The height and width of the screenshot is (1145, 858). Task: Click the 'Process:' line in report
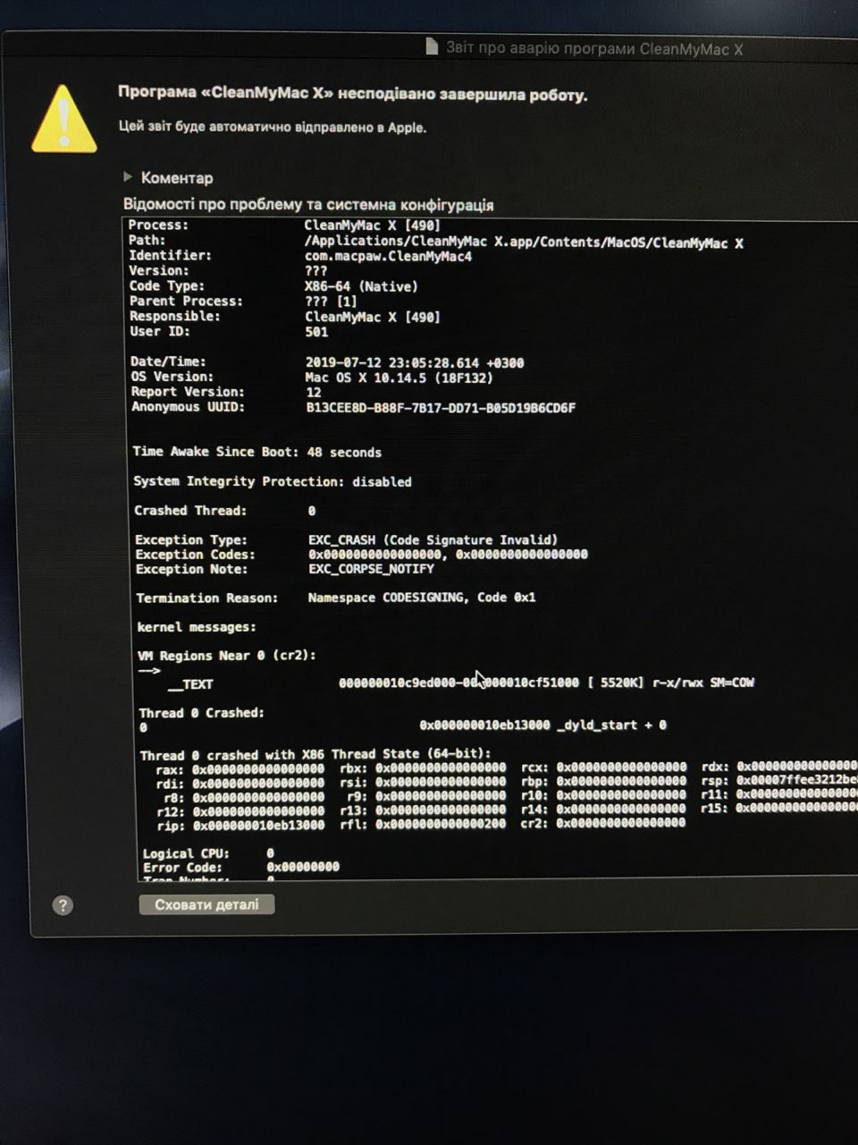[284, 225]
